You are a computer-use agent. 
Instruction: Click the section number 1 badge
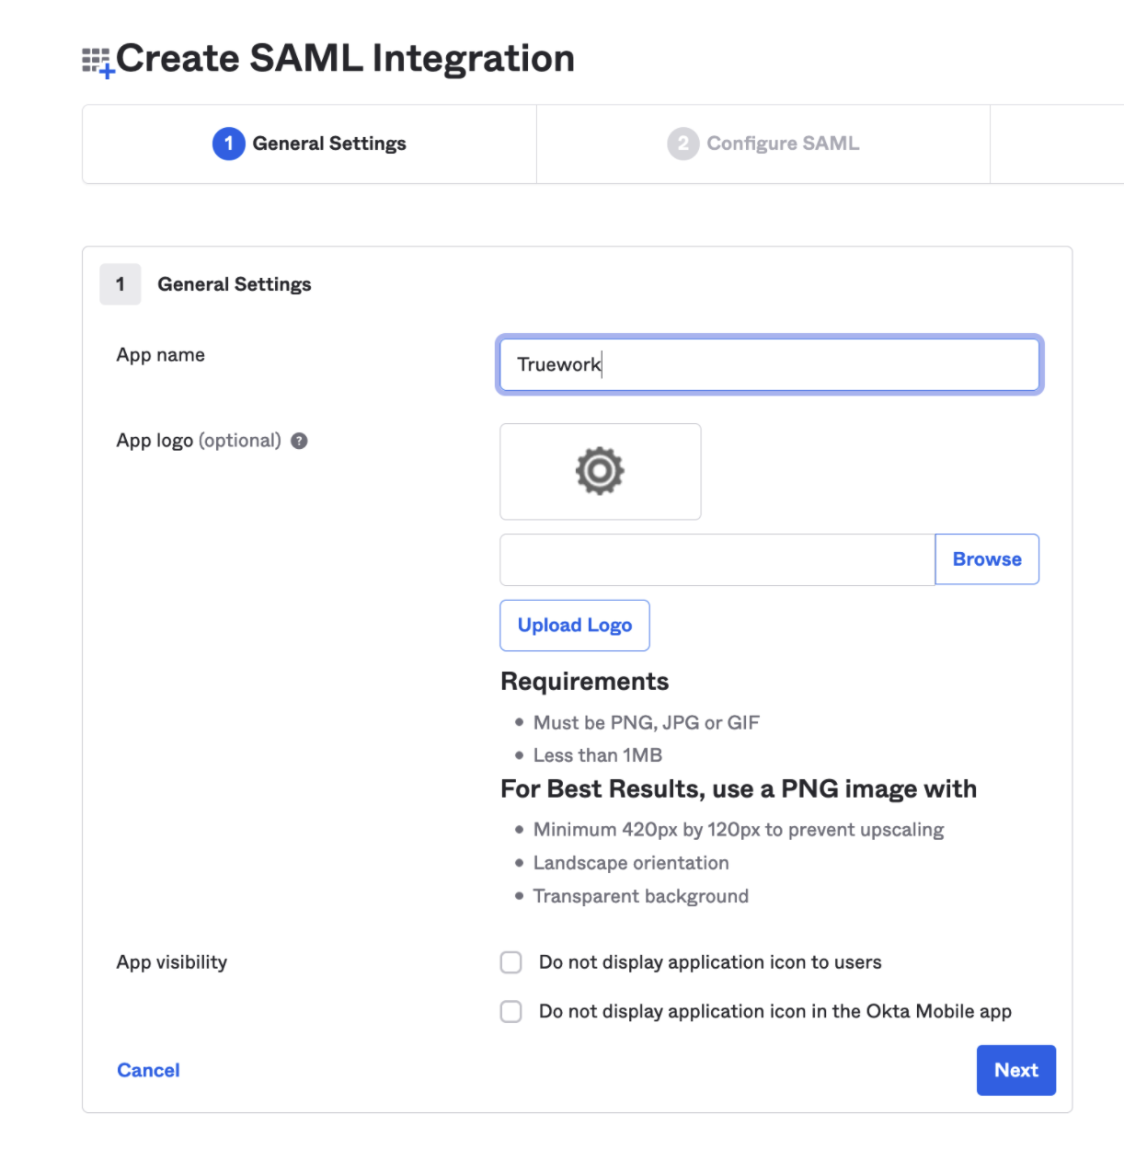pyautogui.click(x=120, y=284)
